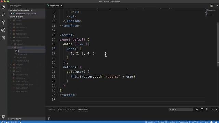The width and height of the screenshot is (219, 123).
Task: Open the feedback smiley icon
Action: point(211,122)
